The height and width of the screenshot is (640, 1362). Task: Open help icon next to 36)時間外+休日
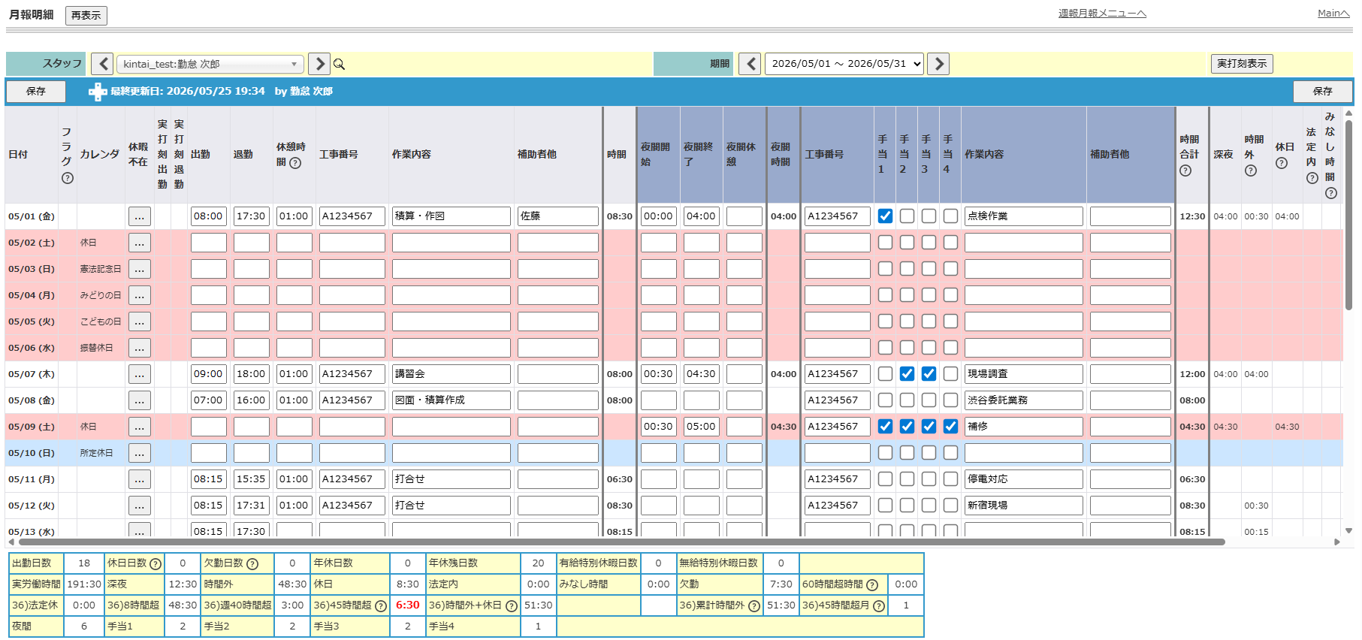512,606
